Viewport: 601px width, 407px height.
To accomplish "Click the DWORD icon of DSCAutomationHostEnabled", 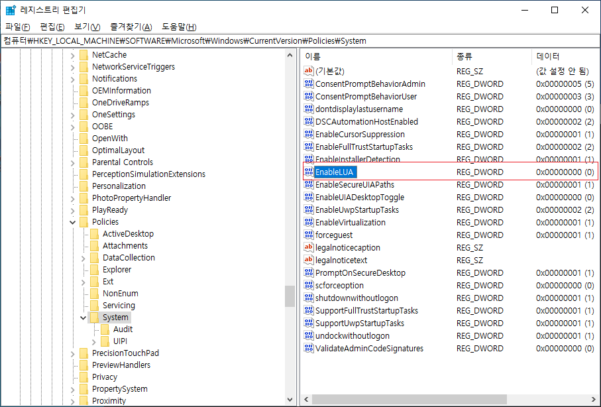I will (x=309, y=121).
